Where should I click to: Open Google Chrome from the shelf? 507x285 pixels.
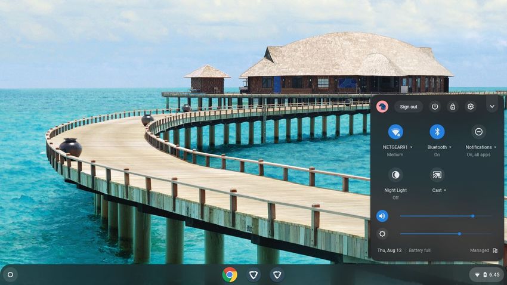click(x=230, y=274)
